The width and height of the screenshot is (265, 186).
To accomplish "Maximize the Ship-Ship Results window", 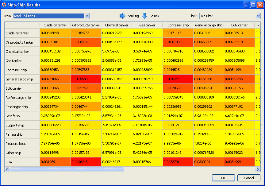I will (253, 5).
